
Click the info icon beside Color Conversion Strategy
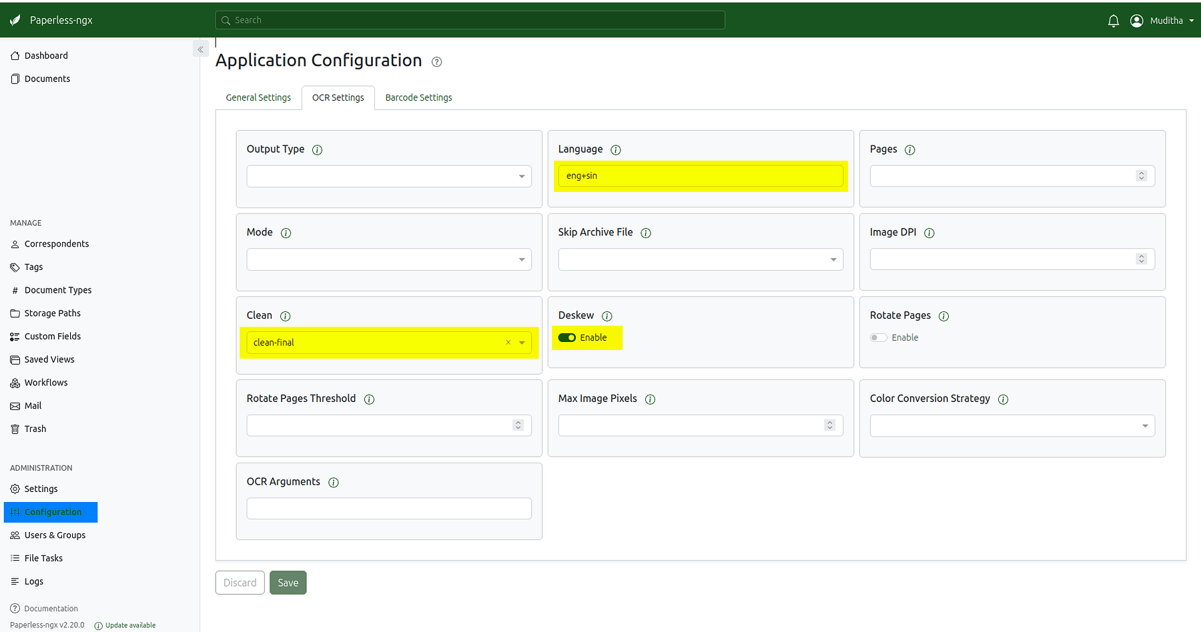pyautogui.click(x=1003, y=399)
